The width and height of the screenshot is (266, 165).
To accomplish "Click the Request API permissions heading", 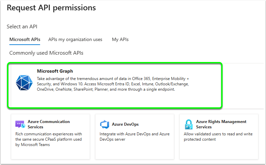I will click(x=51, y=8).
